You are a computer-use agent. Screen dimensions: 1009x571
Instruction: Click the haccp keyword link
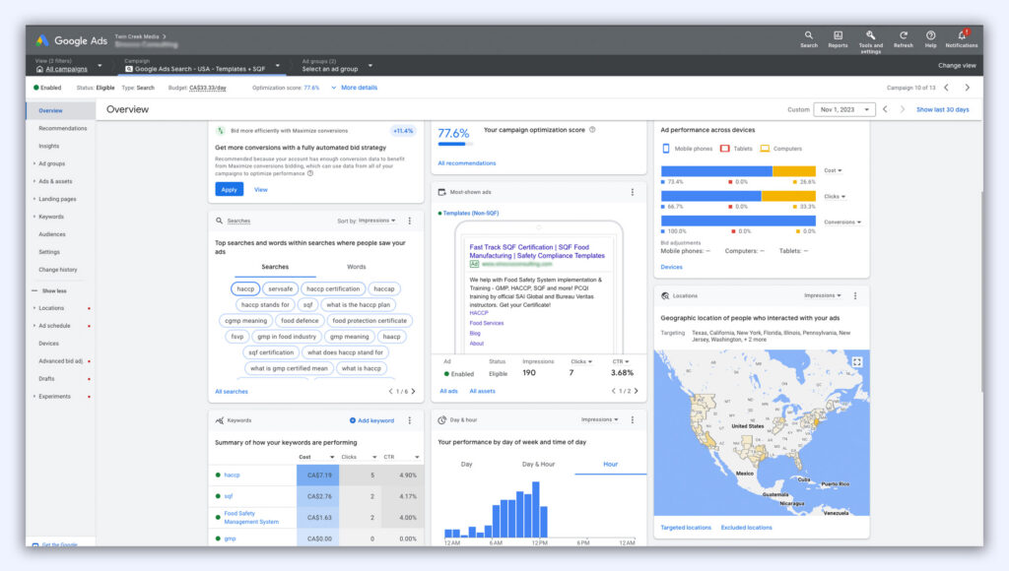click(232, 476)
